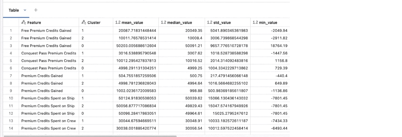
Task: Click median value 20049.35
Action: tap(194, 30)
